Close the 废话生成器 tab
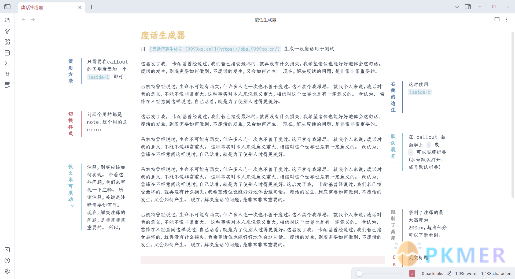Image resolution: width=515 pixels, height=279 pixels. click(80, 8)
